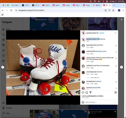Open Control Center in menu bar
This screenshot has height=118, width=126.
107,1
